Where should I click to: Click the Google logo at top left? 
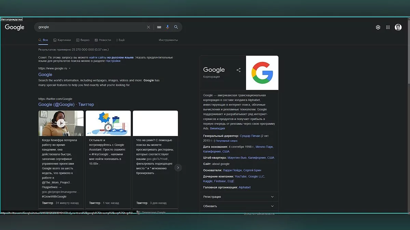coord(15,27)
